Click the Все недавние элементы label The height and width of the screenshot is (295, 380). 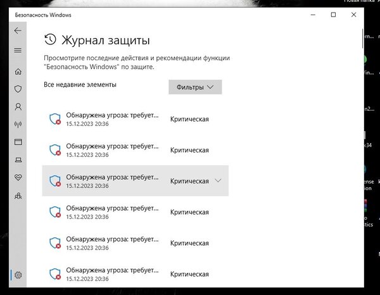(x=80, y=85)
